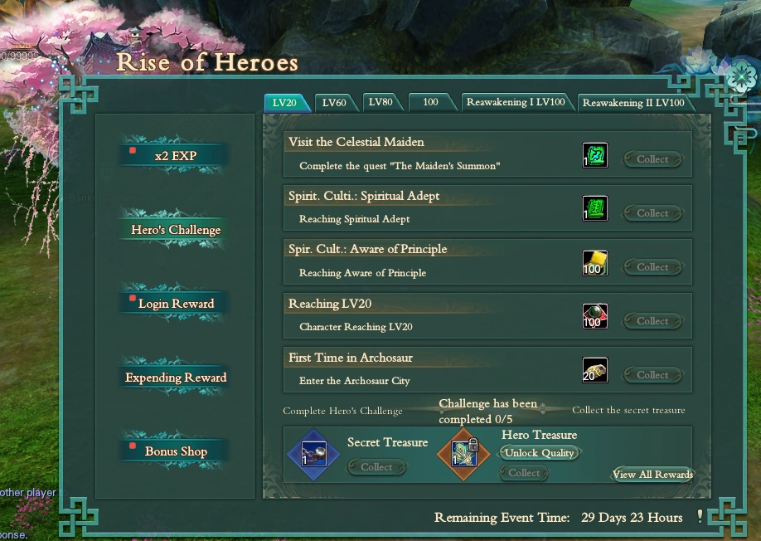
Task: Open the Reawakening II LV100 tab
Action: tap(633, 102)
